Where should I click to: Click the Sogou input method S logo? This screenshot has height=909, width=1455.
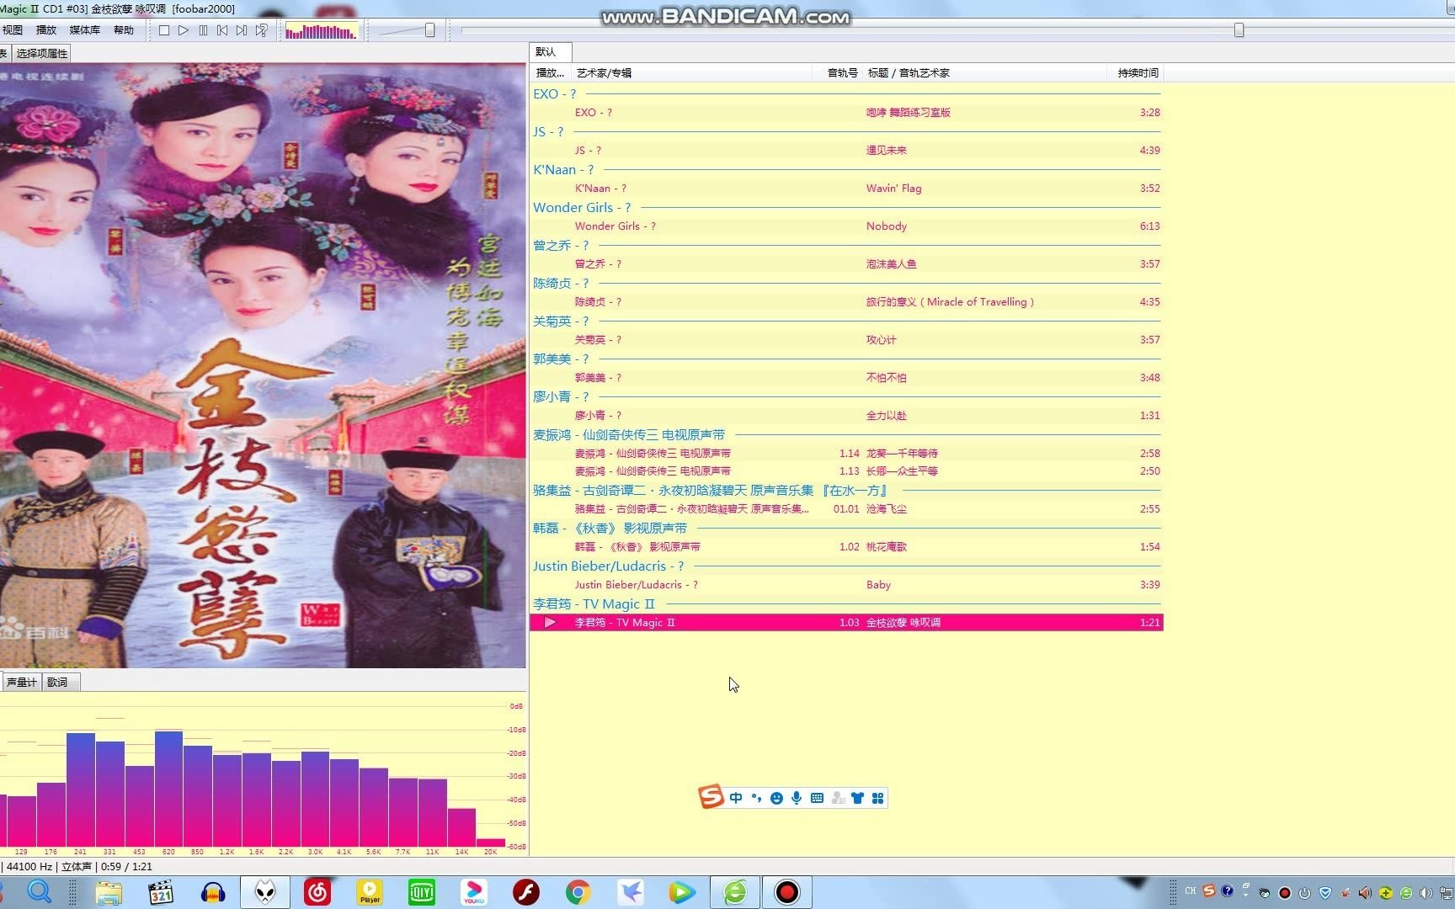point(712,796)
